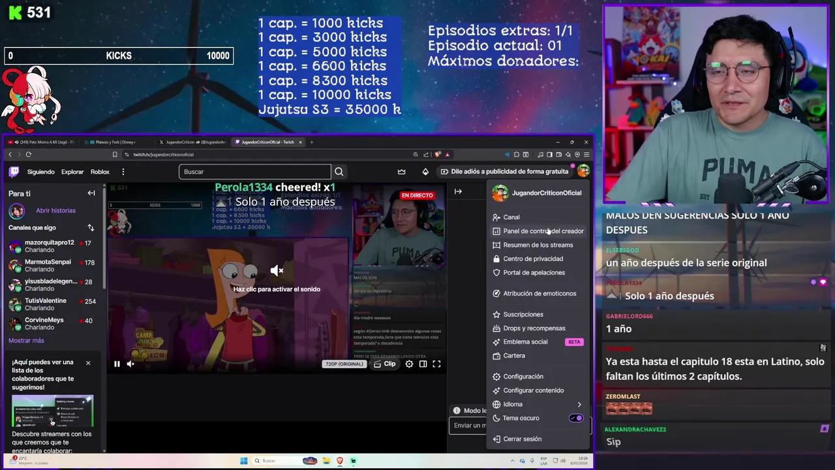Open Brave browser from the taskbar
The height and width of the screenshot is (470, 835).
click(x=340, y=461)
